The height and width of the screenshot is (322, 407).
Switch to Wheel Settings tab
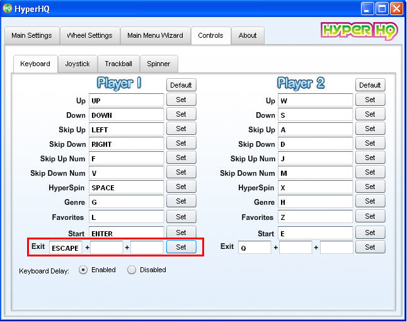[x=89, y=35]
